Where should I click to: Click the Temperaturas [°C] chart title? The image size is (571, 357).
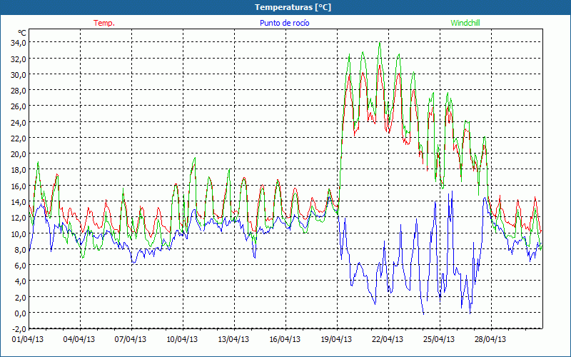[x=293, y=7]
